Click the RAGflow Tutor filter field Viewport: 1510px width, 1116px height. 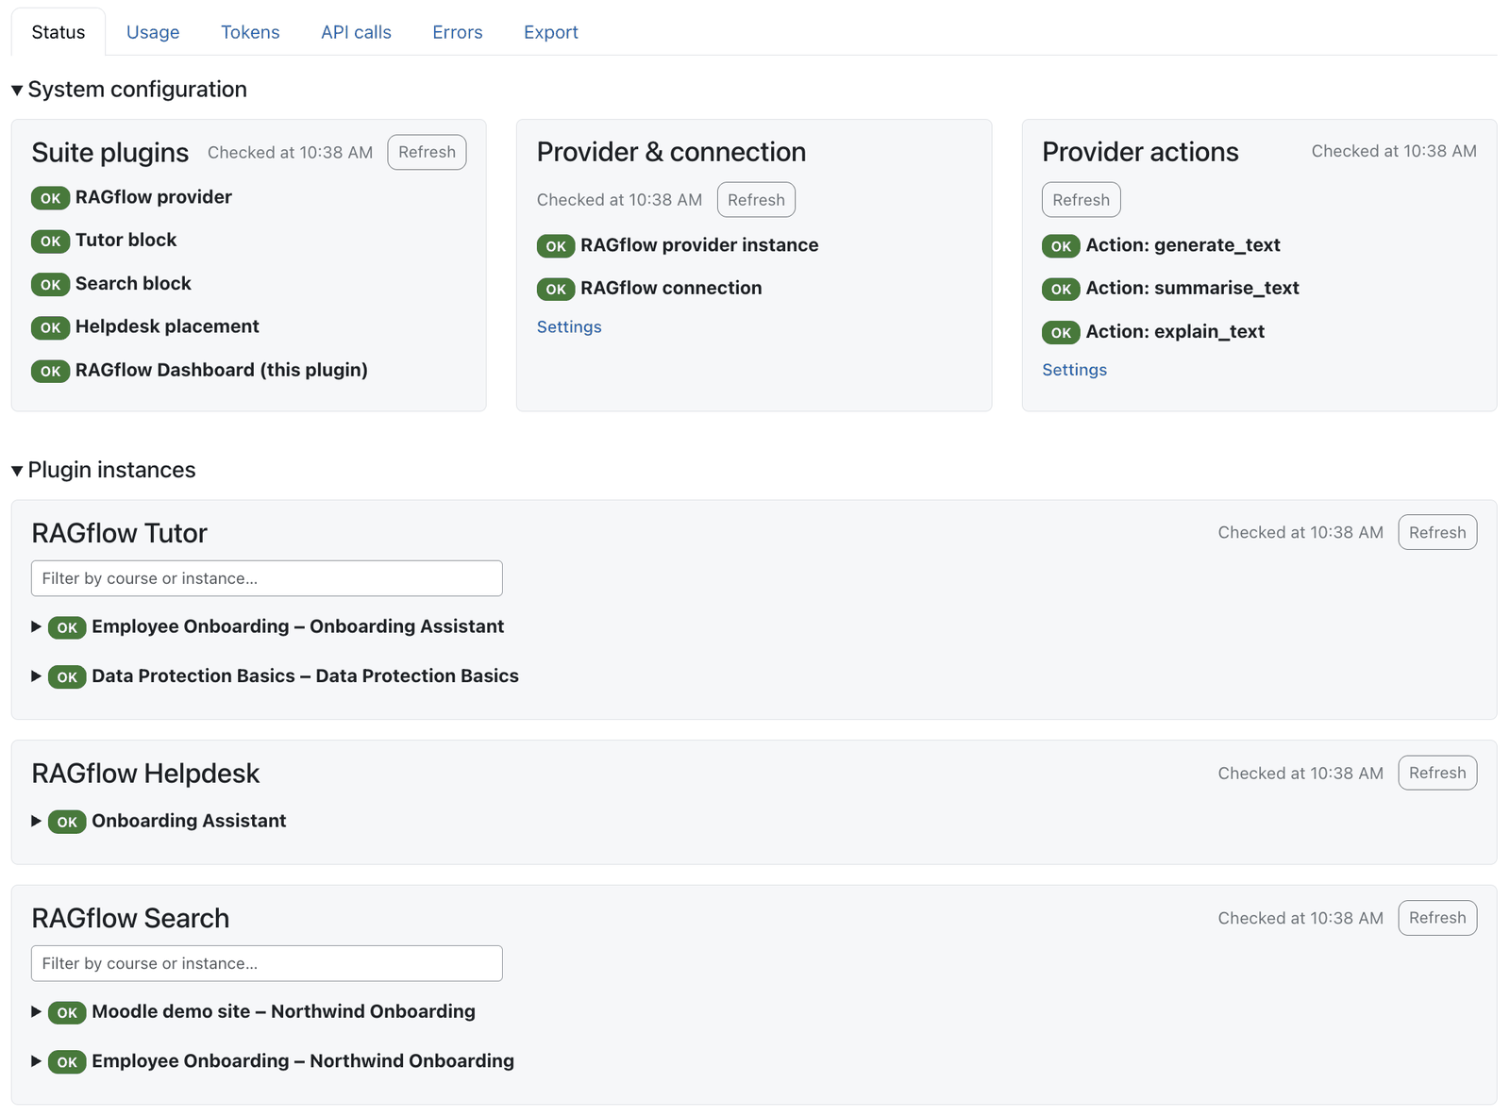pos(267,578)
